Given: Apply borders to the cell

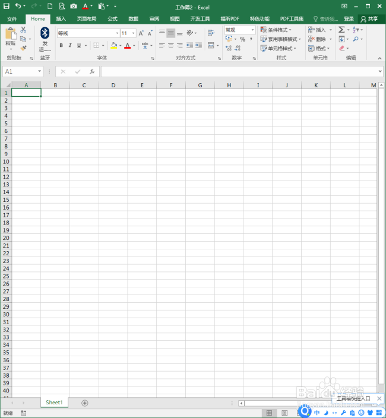Looking at the screenshot, I should tap(96, 45).
